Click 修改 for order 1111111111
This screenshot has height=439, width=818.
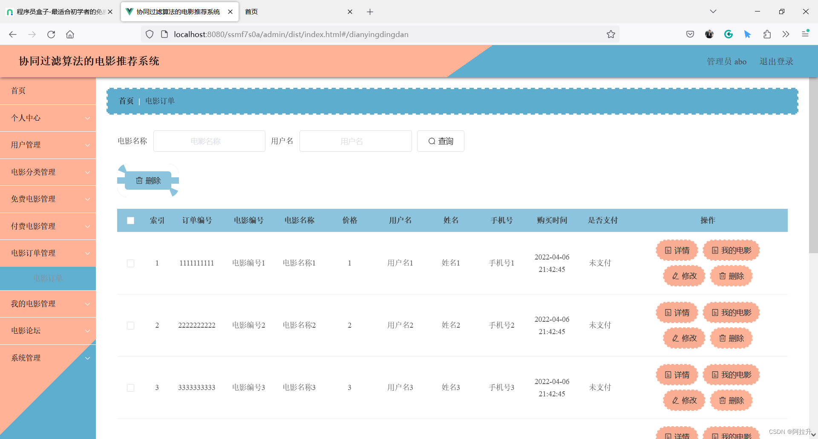point(684,276)
